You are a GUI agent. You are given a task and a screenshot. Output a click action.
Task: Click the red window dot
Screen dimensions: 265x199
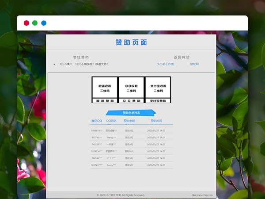point(26,23)
